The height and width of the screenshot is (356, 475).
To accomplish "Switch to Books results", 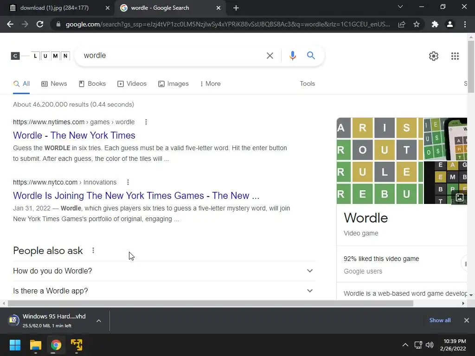I will click(x=92, y=83).
